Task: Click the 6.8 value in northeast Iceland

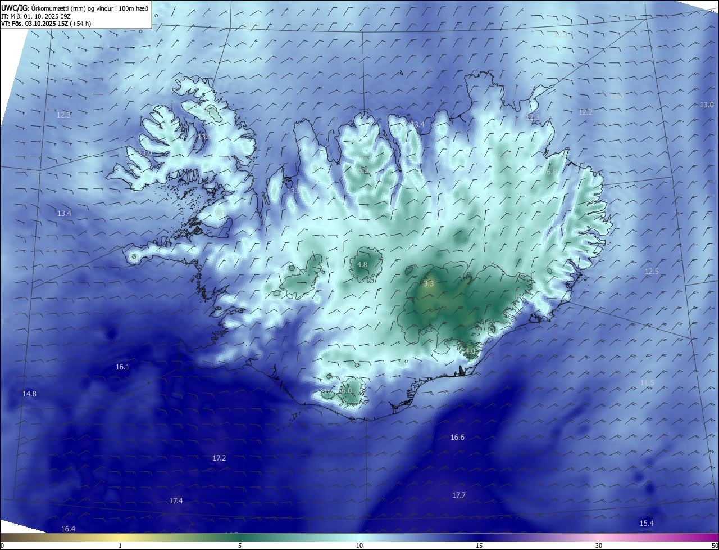Action: (x=551, y=172)
